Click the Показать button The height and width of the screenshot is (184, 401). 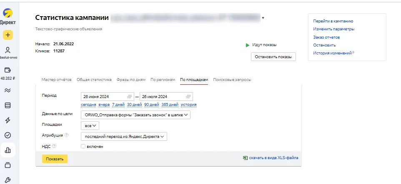(55, 159)
